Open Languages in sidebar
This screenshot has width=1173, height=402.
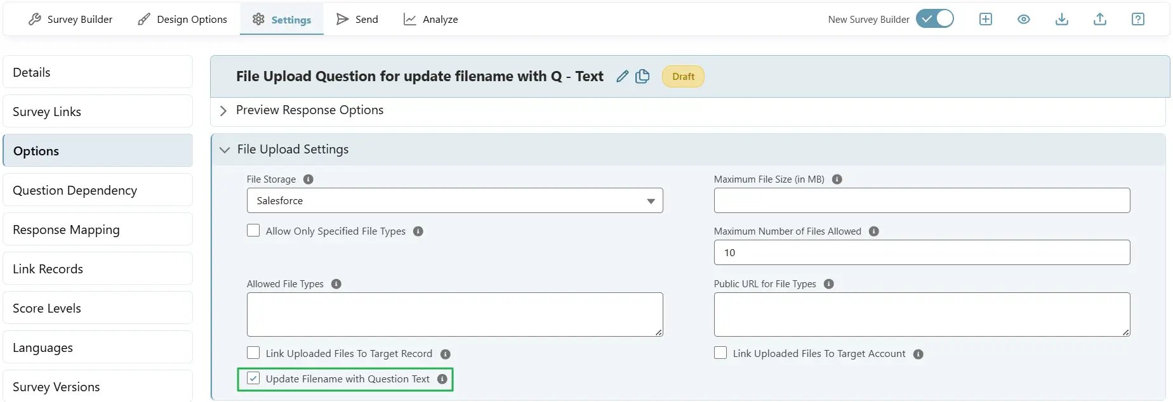click(x=98, y=347)
